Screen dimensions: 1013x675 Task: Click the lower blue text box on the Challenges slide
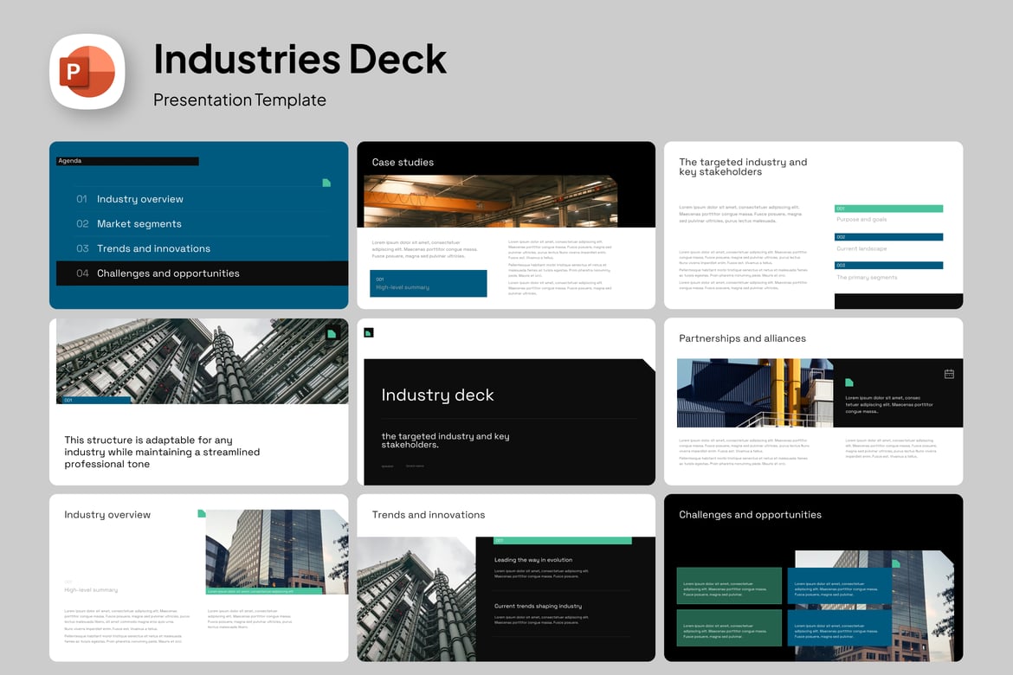tap(840, 628)
